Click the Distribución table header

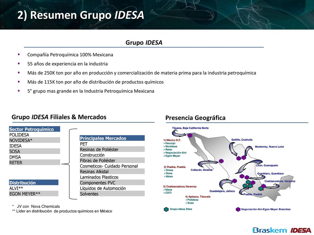click(34, 182)
